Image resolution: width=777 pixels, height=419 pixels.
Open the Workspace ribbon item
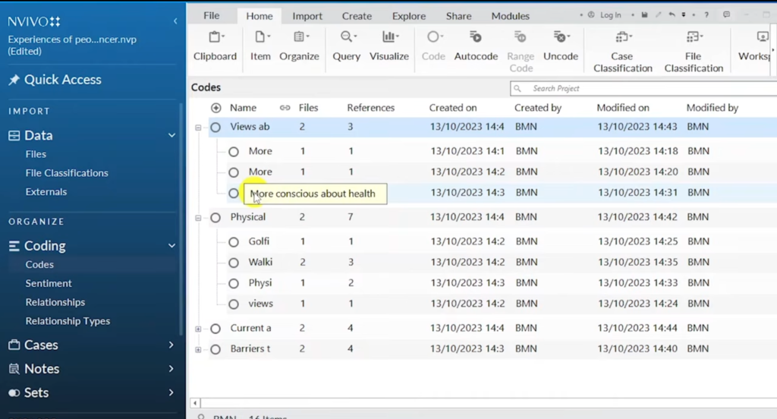(x=755, y=46)
